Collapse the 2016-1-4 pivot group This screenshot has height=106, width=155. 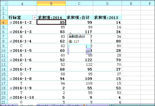point(11,41)
